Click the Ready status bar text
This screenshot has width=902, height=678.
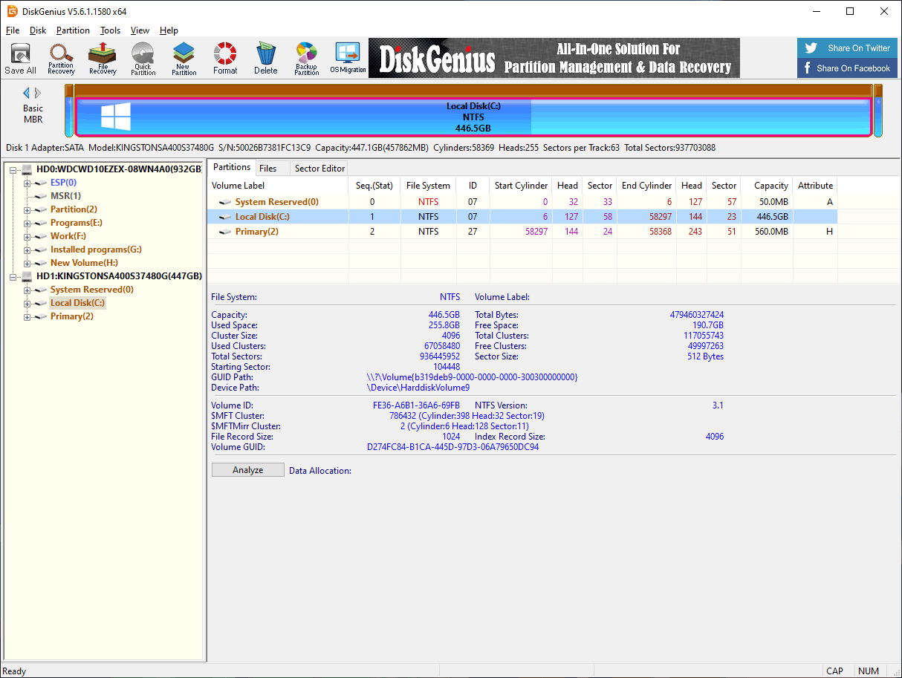[x=15, y=671]
